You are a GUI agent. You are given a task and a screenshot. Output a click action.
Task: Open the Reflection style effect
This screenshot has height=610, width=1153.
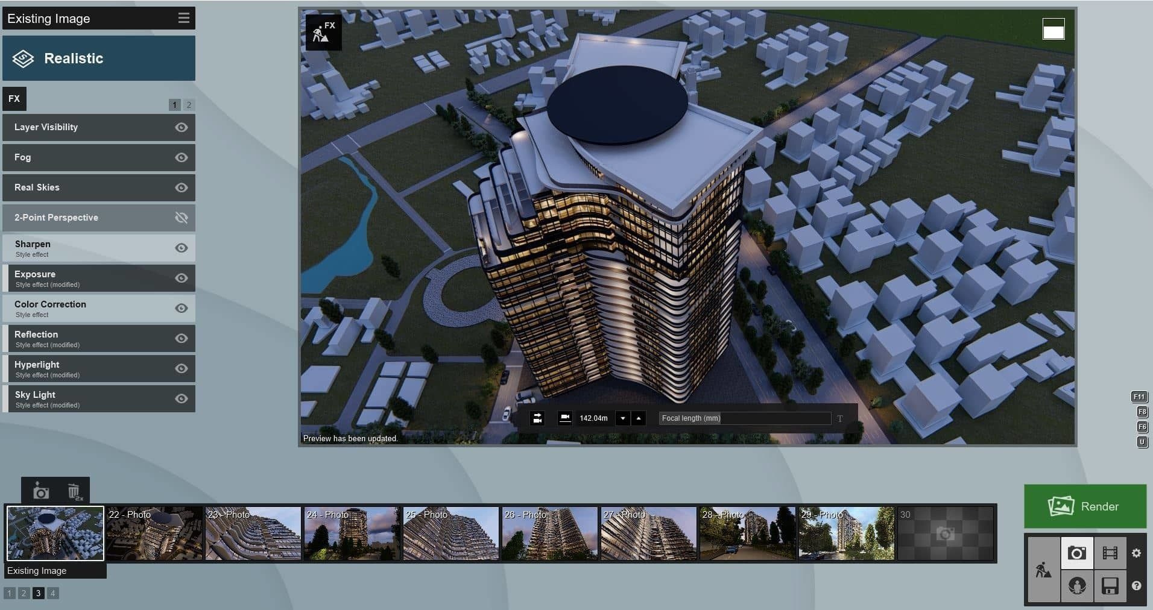pos(99,338)
